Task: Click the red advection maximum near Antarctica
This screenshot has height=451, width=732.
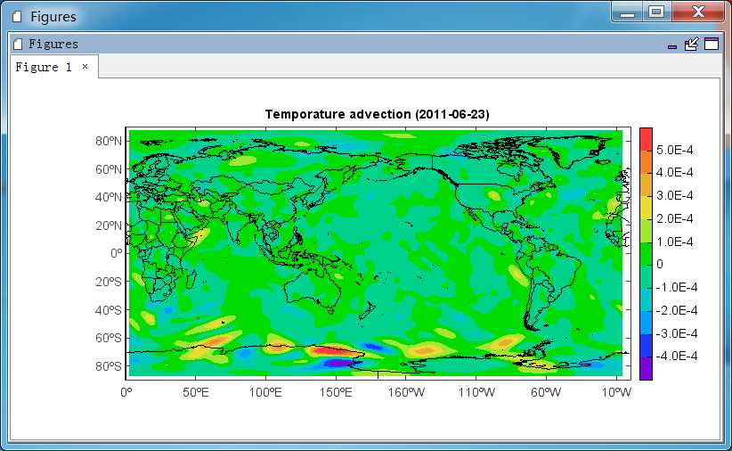Action: [x=329, y=350]
